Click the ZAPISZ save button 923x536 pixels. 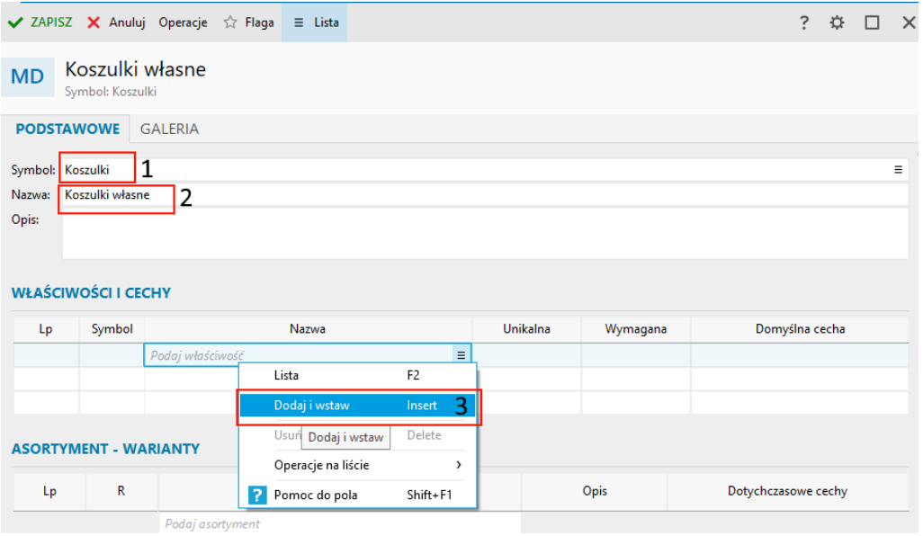coord(40,22)
